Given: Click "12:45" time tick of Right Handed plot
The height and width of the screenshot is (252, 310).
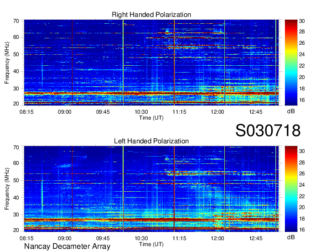Looking at the screenshot, I should click(256, 112).
